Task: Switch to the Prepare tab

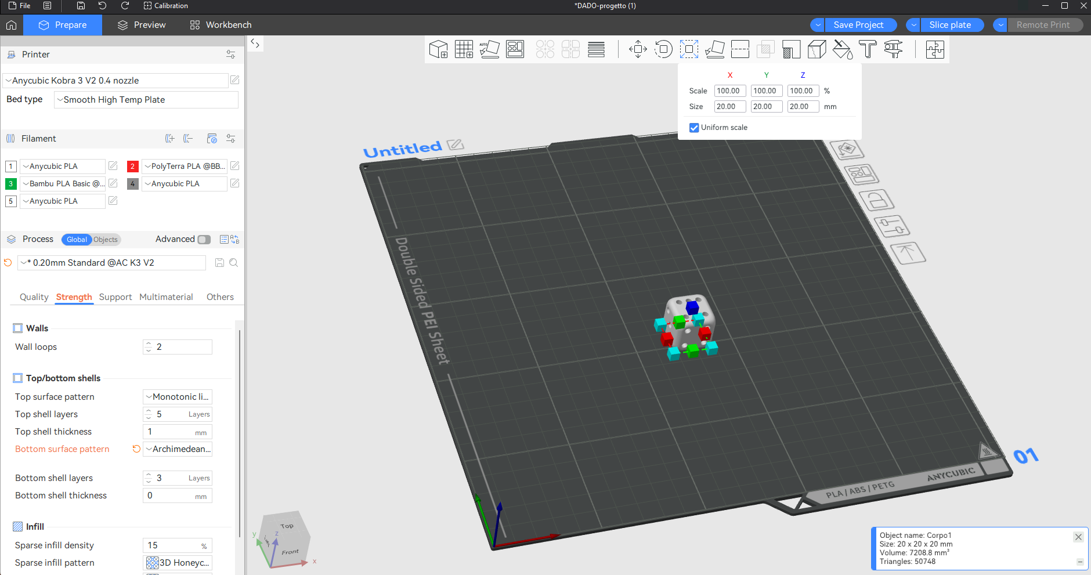Action: click(63, 25)
